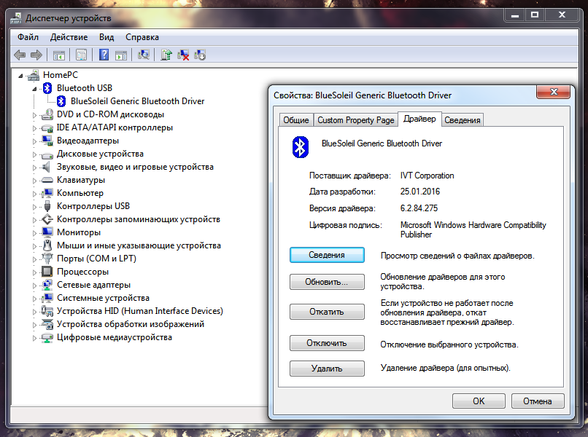Select Устройства обработки изображений tree item
Image resolution: width=588 pixels, height=437 pixels.
pos(131,324)
